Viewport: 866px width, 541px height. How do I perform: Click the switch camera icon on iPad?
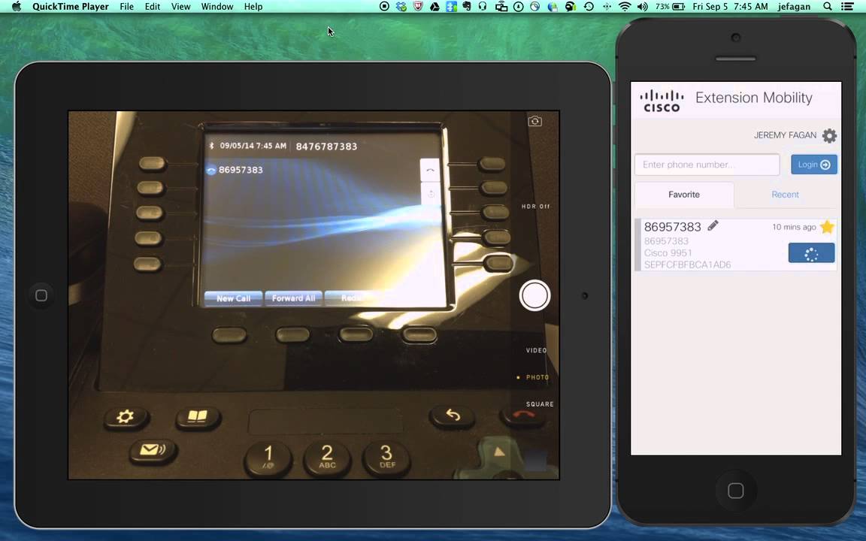pyautogui.click(x=534, y=121)
